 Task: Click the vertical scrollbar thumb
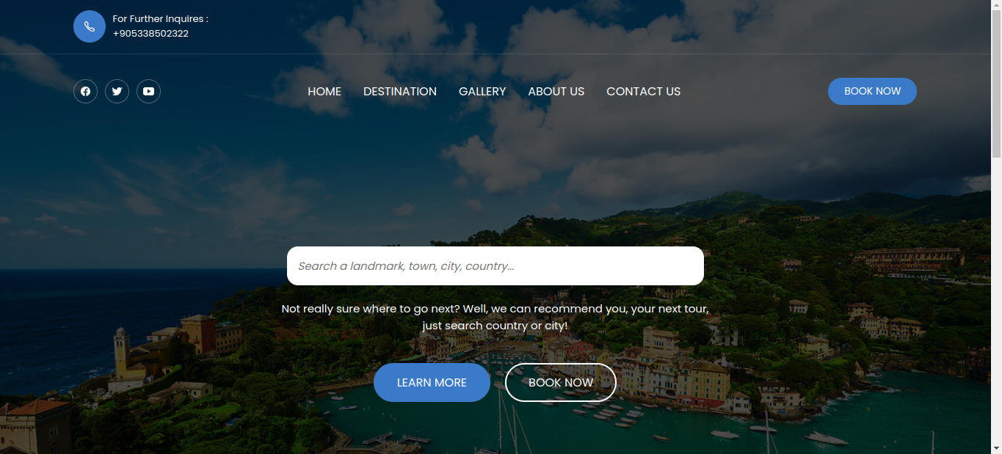pos(996,84)
